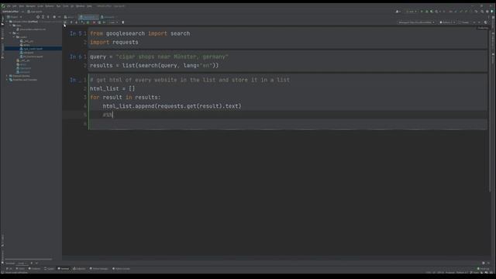The height and width of the screenshot is (279, 496).
Task: Click the query string 'cigar shops near Münster, germany'
Action: [x=172, y=57]
